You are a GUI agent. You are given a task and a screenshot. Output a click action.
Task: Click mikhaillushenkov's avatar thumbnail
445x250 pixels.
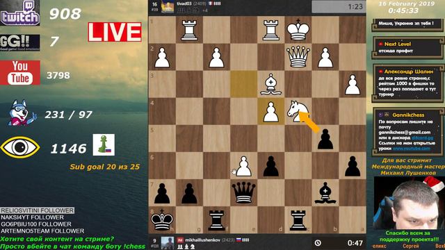tap(168, 243)
